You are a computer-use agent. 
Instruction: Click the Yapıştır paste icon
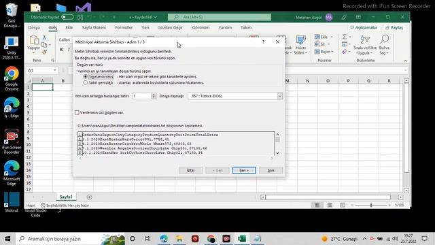pyautogui.click(x=34, y=40)
